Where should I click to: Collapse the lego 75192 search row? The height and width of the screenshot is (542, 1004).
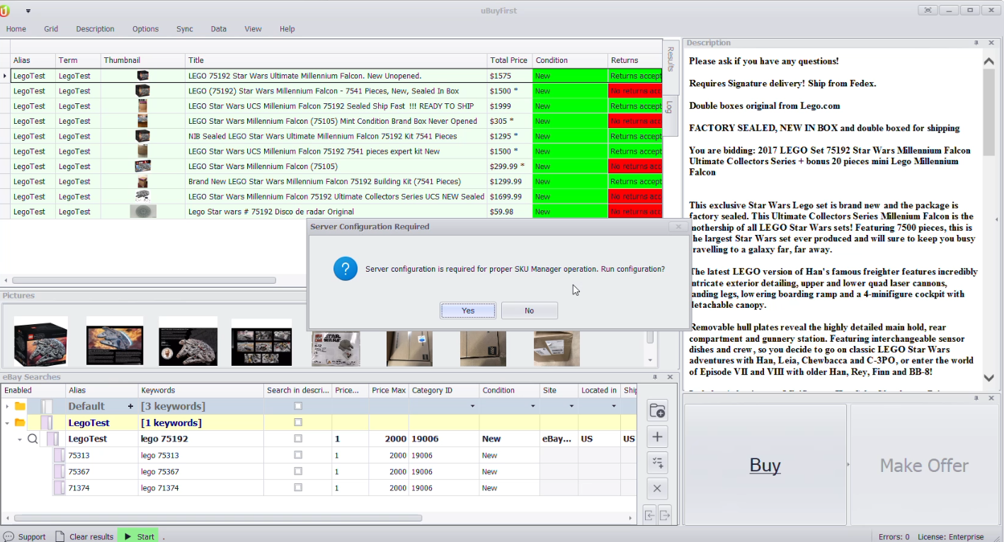20,439
